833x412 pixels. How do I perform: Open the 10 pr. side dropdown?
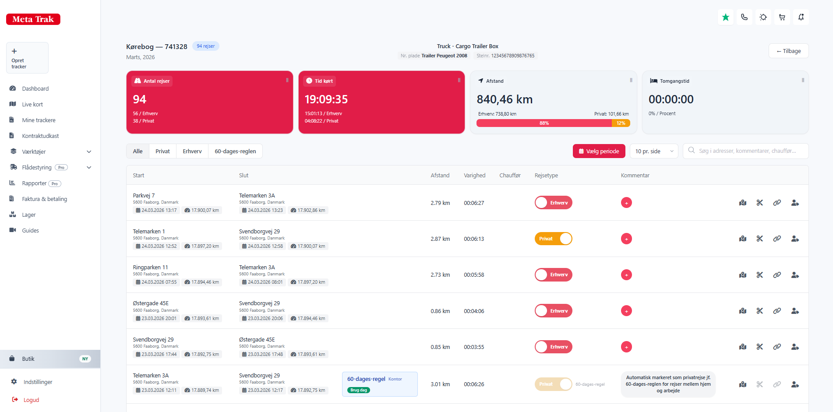pyautogui.click(x=653, y=151)
